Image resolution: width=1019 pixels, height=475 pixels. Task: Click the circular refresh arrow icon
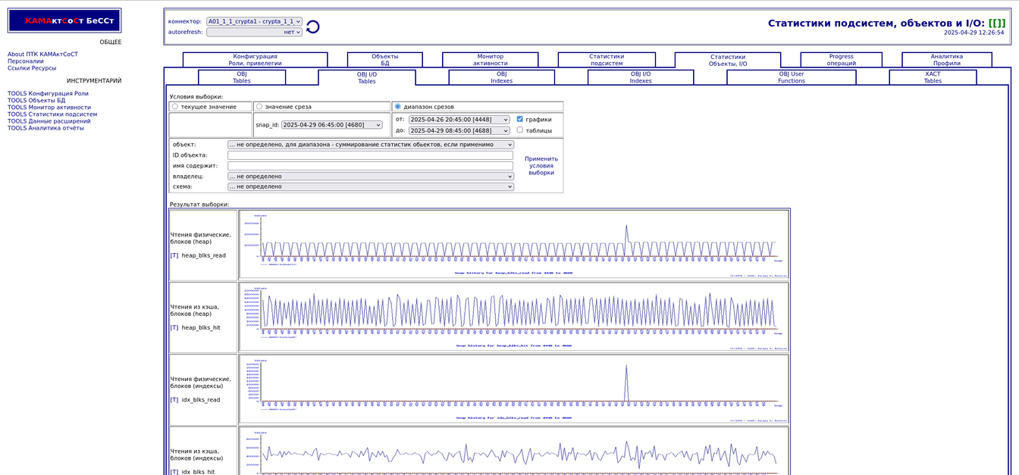pos(312,27)
